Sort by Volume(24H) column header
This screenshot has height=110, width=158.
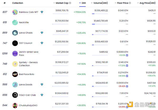click(x=100, y=3)
